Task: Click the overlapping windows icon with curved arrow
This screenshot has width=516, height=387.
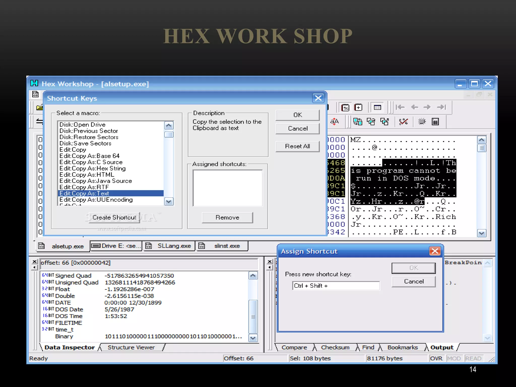Action: 371,122
